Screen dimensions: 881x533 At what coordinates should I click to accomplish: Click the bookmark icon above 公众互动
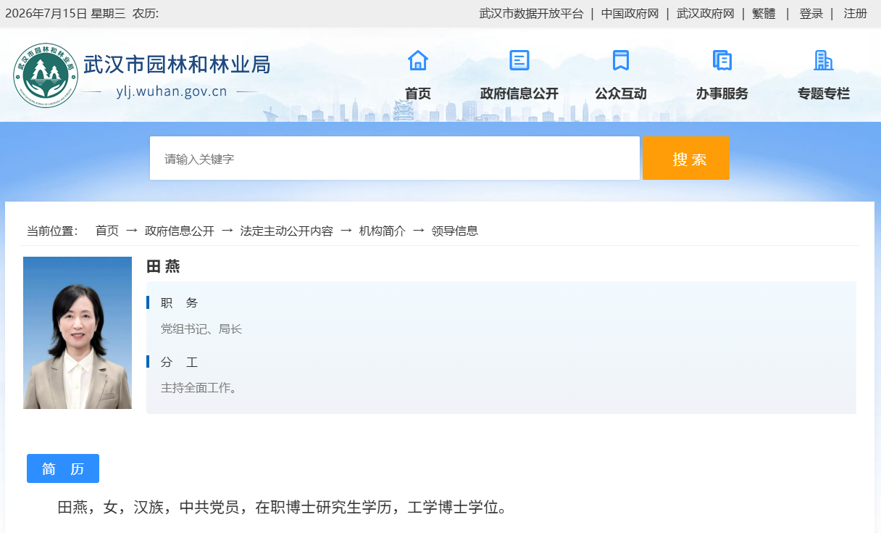pyautogui.click(x=621, y=60)
